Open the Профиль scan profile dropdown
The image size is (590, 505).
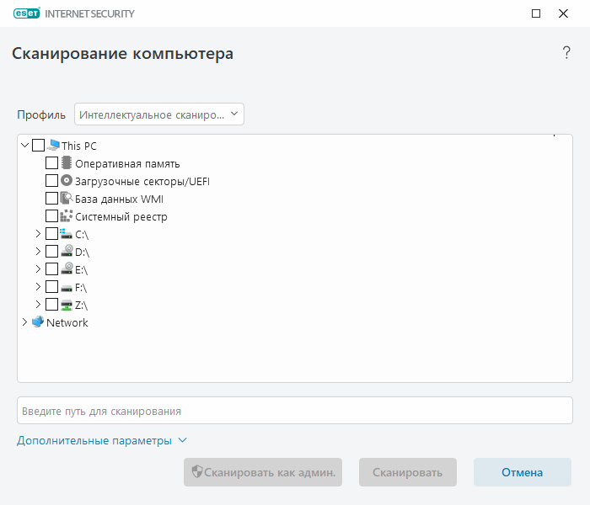pyautogui.click(x=159, y=114)
